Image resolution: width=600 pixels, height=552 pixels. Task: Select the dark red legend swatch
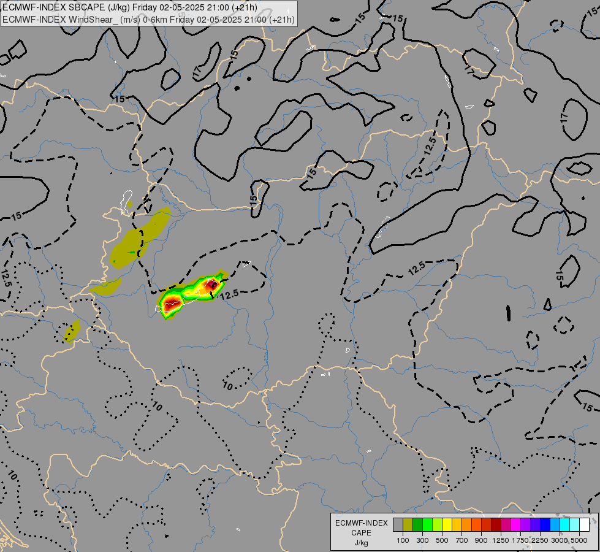point(496,524)
